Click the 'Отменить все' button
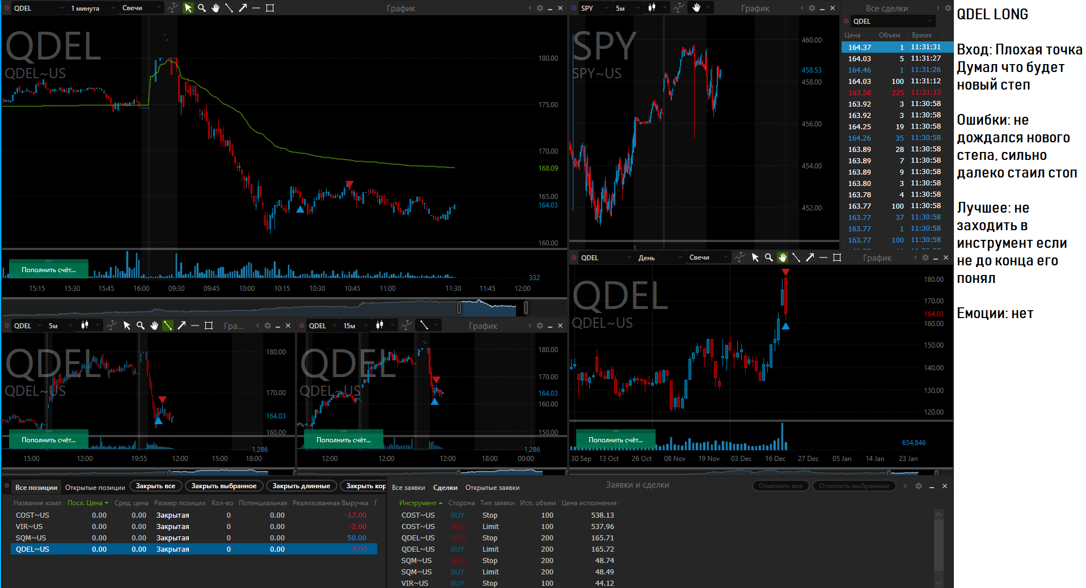The height and width of the screenshot is (588, 1086). [x=781, y=486]
